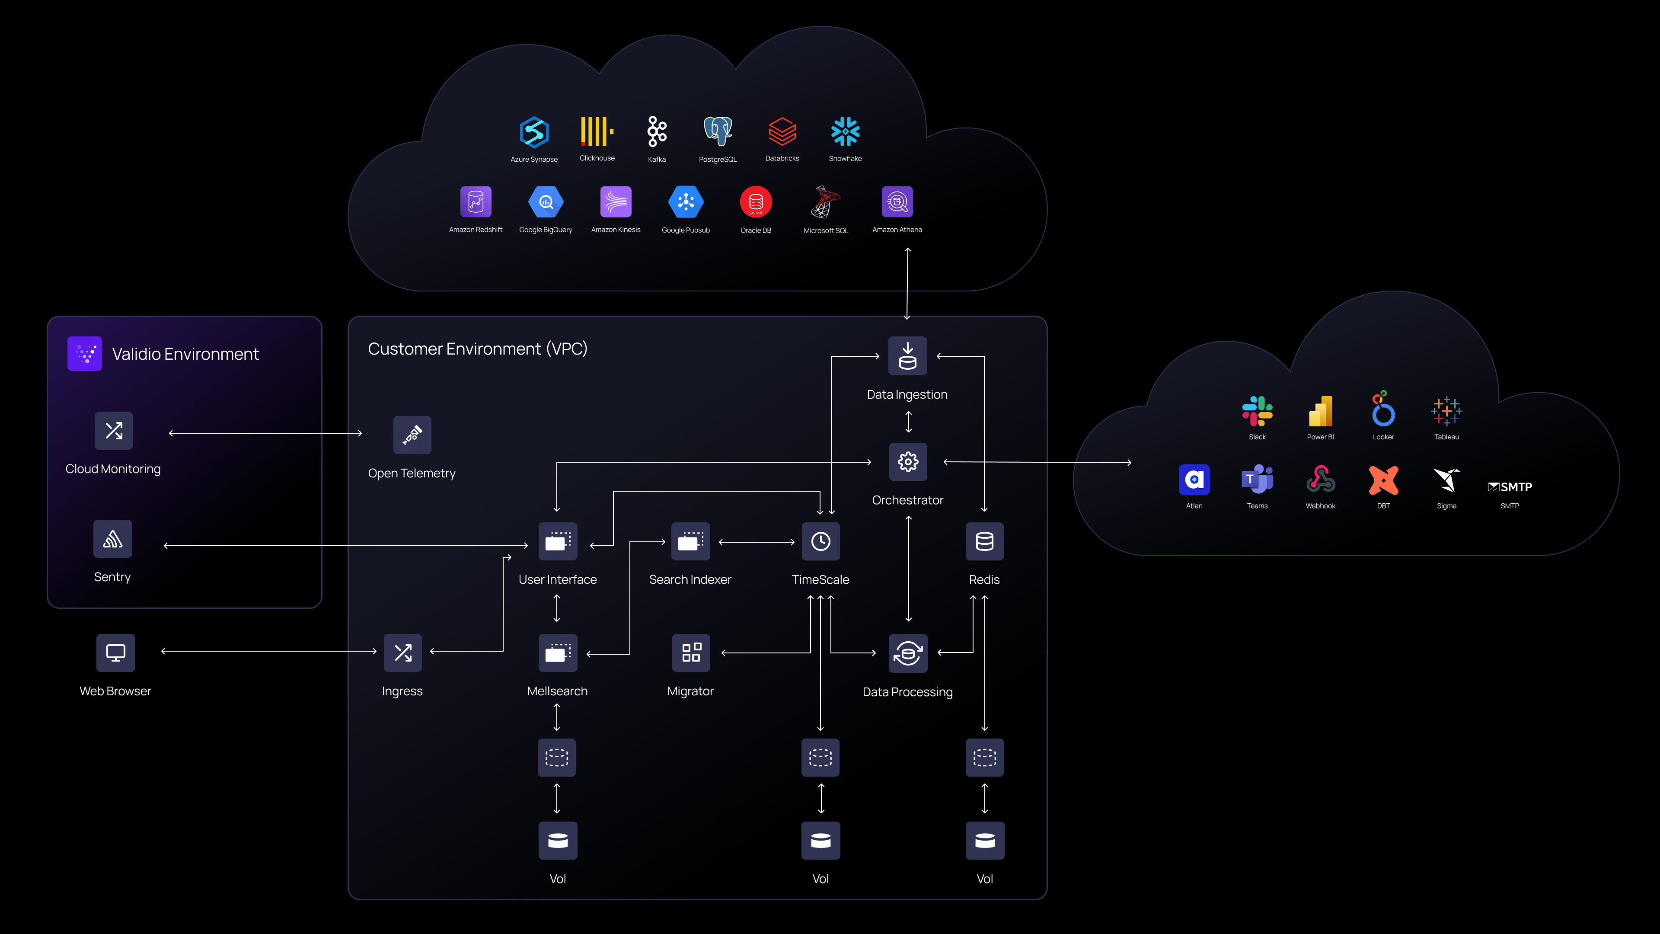Select the "TimeScale" label
This screenshot has height=934, width=1660.
(x=820, y=579)
